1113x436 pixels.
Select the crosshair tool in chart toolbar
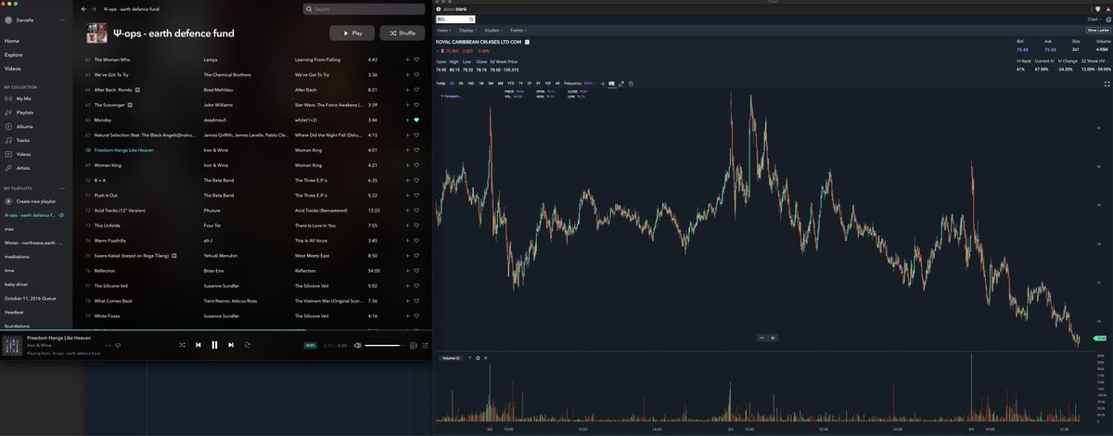(x=603, y=83)
